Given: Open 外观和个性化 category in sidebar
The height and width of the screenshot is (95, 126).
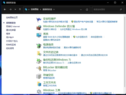Looking at the screenshot, I should click(x=12, y=41).
